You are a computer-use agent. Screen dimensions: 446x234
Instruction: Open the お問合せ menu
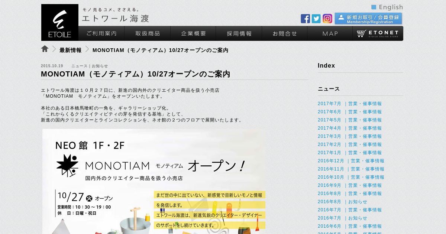point(285,33)
